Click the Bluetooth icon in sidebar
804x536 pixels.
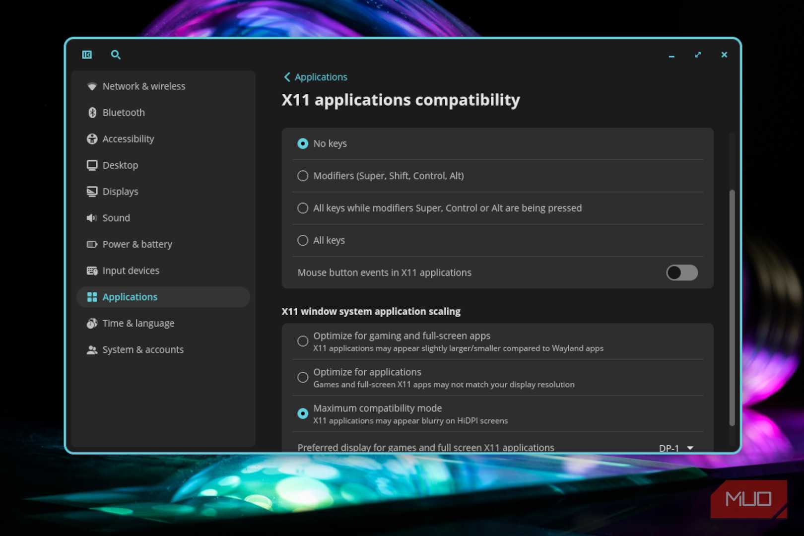[92, 113]
